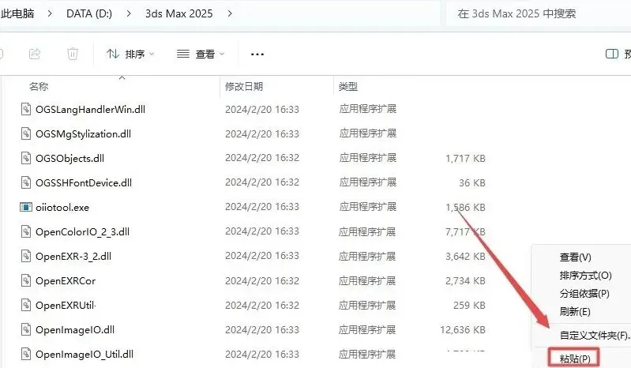
Task: Click the OGSMgStylization.dll file icon
Action: pyautogui.click(x=26, y=133)
